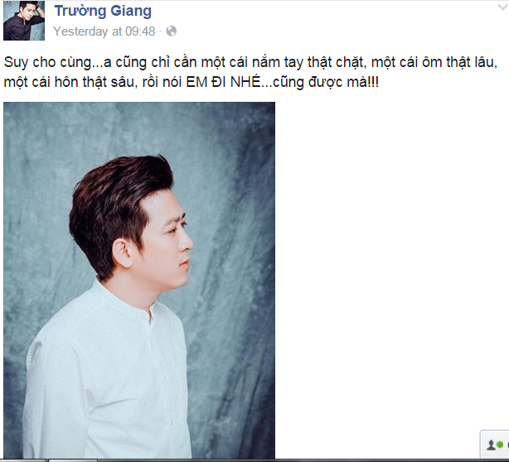Viewport: 509px width, 462px height.
Task: Expand the collapsed chat tab at the bottom
Action: tap(495, 445)
